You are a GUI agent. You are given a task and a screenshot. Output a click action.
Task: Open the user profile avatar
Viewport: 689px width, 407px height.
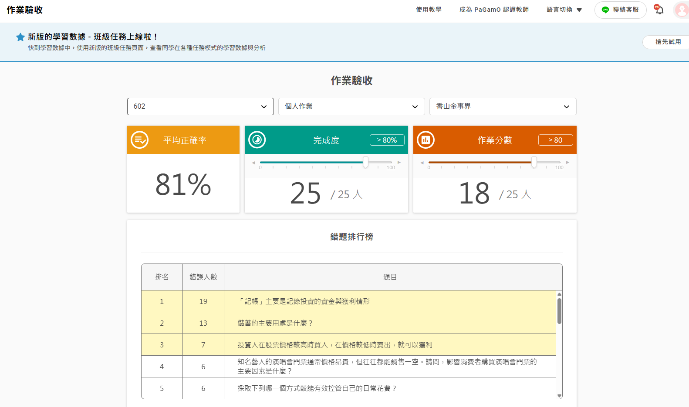point(681,10)
